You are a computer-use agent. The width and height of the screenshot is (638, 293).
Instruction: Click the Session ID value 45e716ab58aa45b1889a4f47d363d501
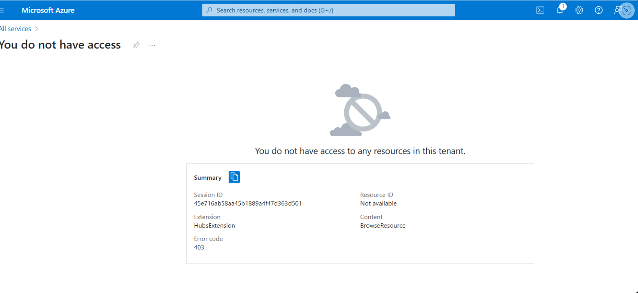248,204
